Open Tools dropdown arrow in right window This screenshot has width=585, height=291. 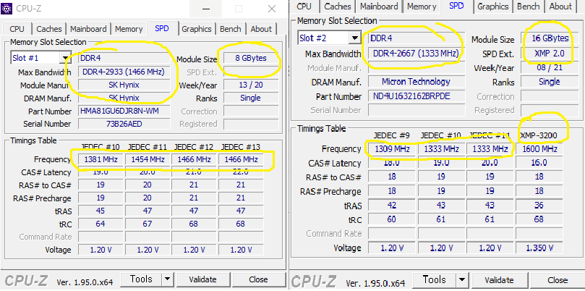tap(462, 280)
